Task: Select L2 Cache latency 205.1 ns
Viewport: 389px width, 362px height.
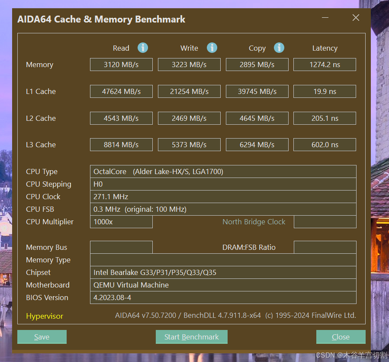Action: tap(325, 118)
